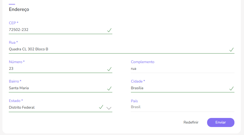Select the Número input containing 23
This screenshot has width=244, height=135.
53,69
